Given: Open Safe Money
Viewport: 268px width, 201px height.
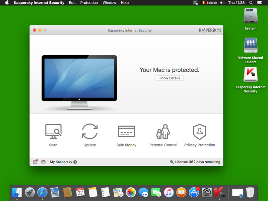Looking at the screenshot, I should 126,132.
